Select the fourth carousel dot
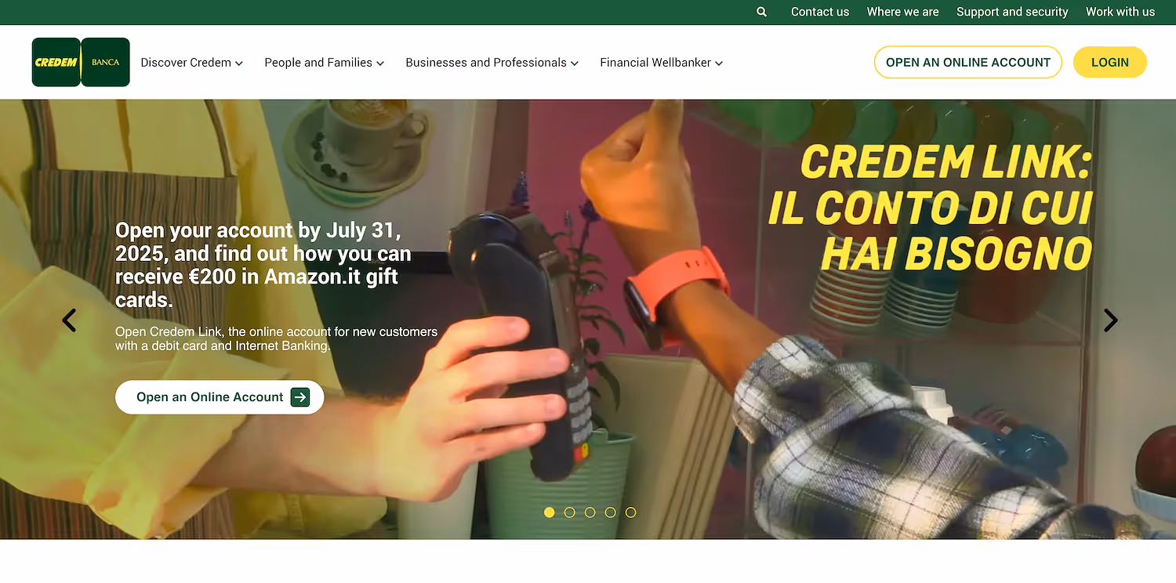The height and width of the screenshot is (583, 1176). coord(610,512)
